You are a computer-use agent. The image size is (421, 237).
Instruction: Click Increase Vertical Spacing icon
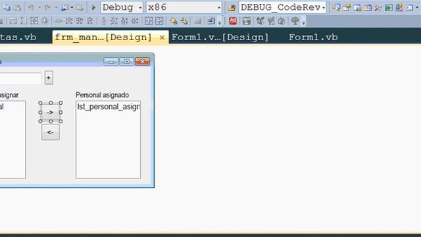pyautogui.click(x=114, y=21)
